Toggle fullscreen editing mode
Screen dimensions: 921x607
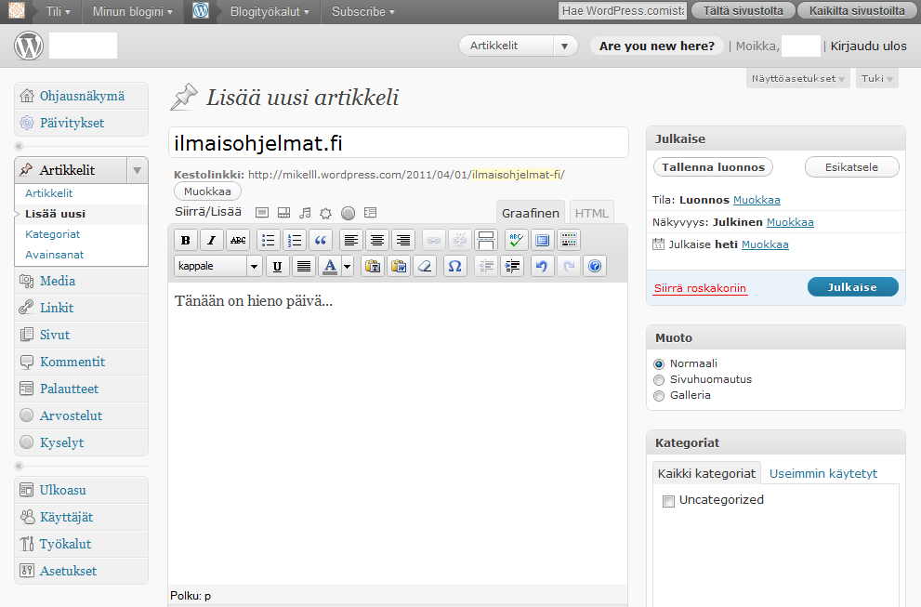tap(542, 240)
